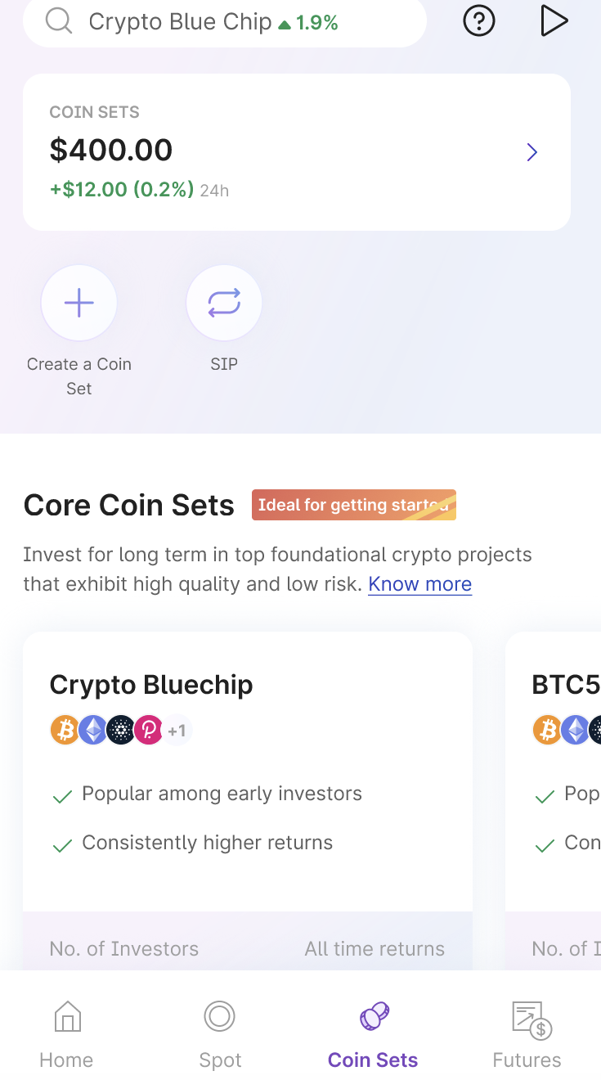The width and height of the screenshot is (601, 1080).
Task: Tap the Ethereum icon in Crypto Bluechip
Action: point(92,730)
